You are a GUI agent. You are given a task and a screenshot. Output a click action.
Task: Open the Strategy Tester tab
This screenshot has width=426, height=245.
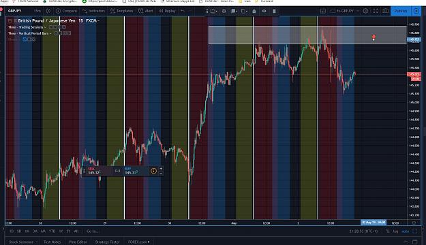coord(107,242)
